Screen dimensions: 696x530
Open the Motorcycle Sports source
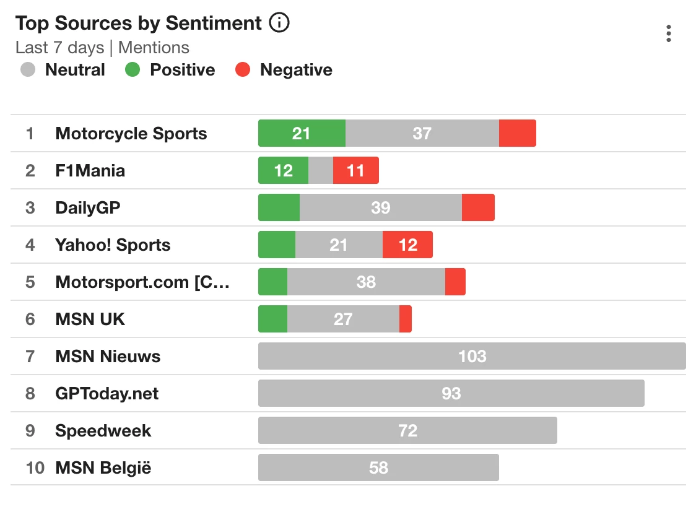pos(131,134)
